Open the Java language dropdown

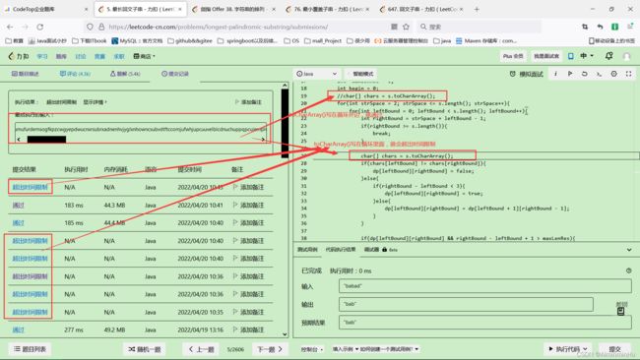(x=317, y=74)
